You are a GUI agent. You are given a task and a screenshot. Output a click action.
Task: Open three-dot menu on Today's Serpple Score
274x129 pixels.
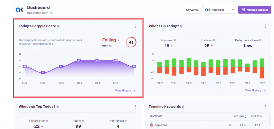click(135, 26)
